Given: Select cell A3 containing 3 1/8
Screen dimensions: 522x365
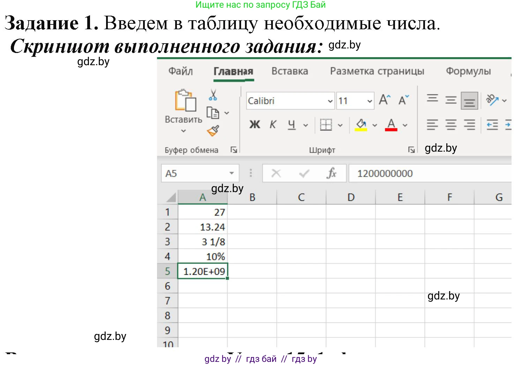Looking at the screenshot, I should coord(202,241).
